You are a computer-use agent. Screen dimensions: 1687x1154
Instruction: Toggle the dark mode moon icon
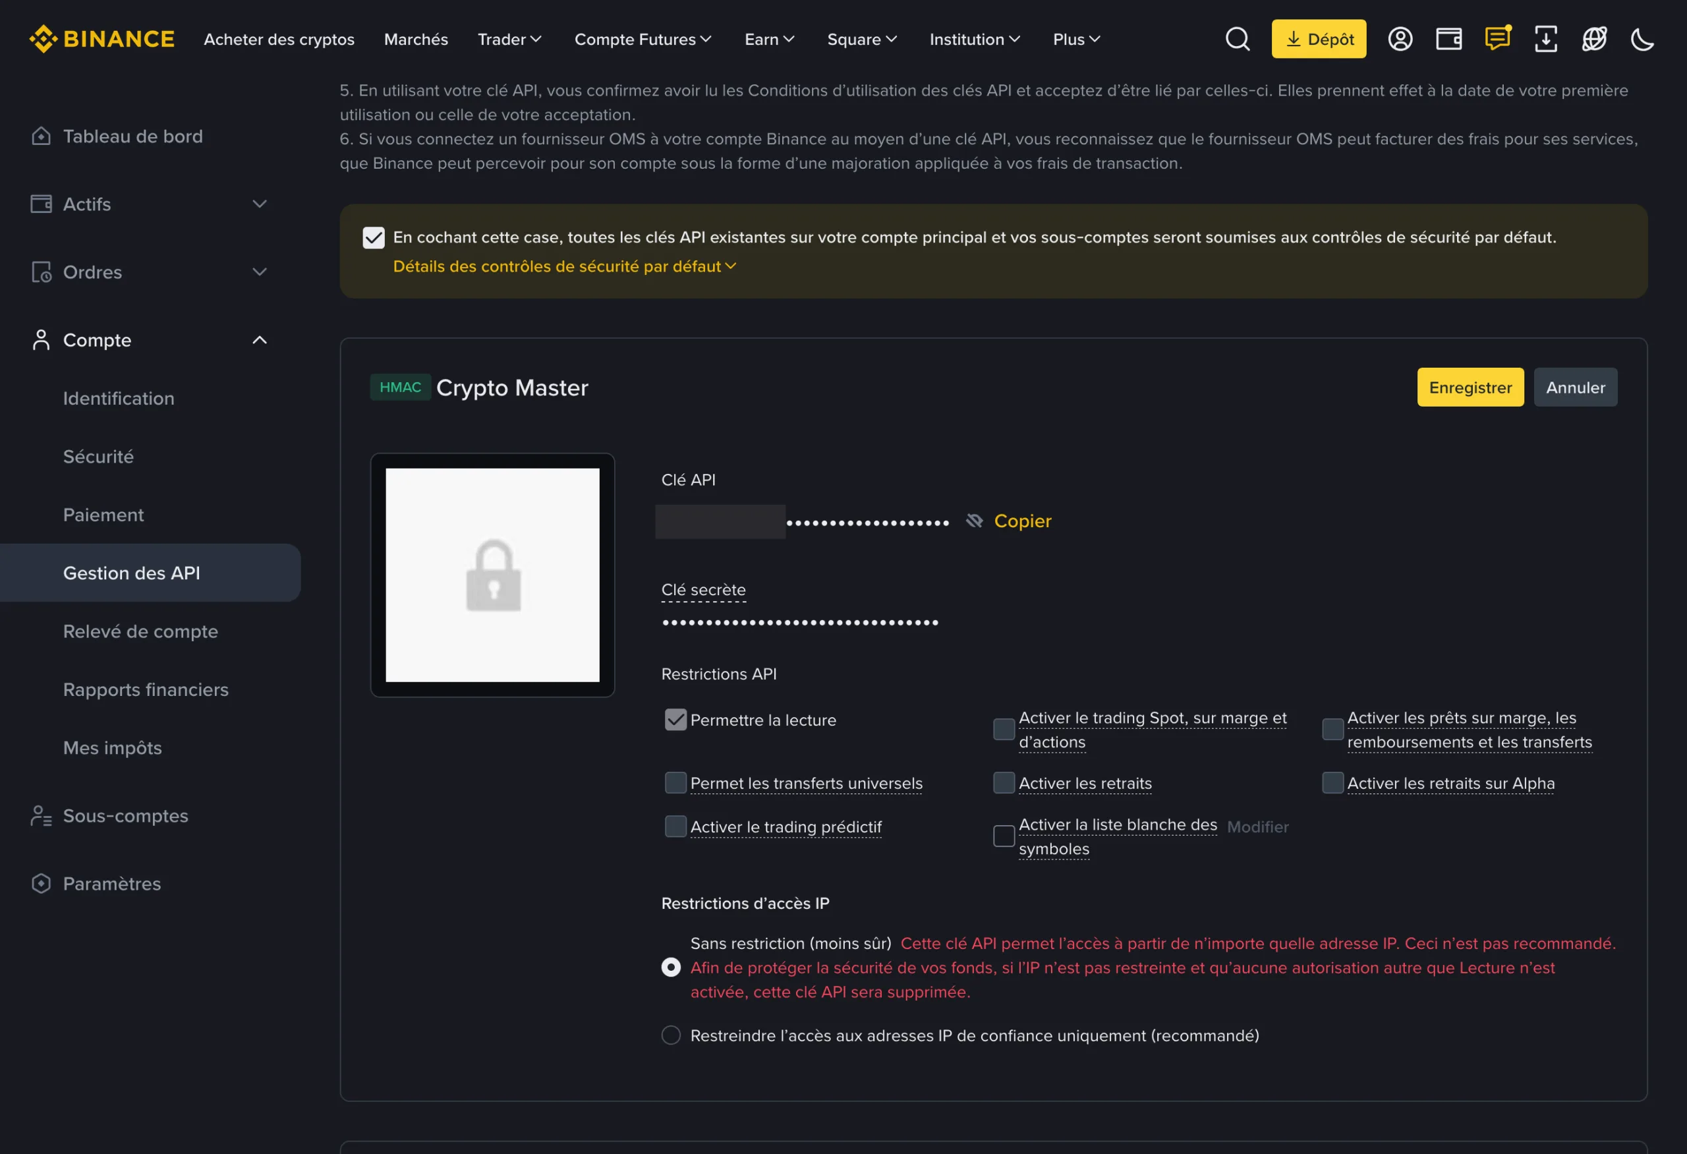pos(1642,39)
